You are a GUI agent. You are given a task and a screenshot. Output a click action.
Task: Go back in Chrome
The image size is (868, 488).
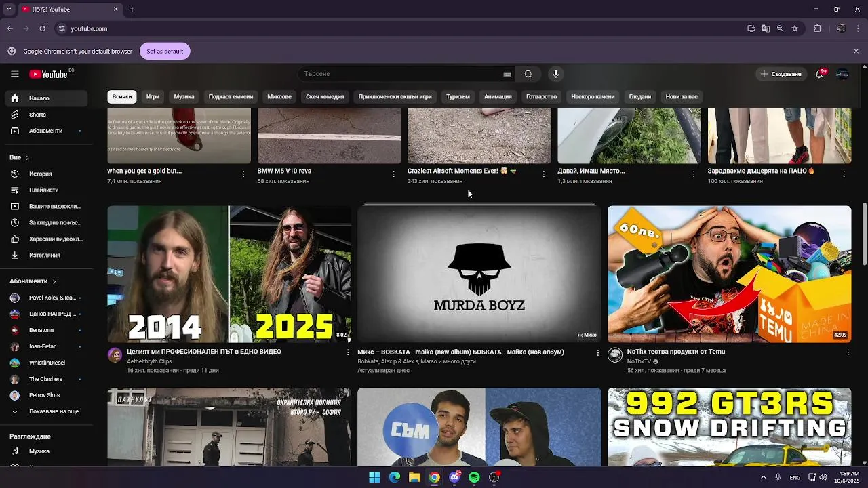(10, 28)
